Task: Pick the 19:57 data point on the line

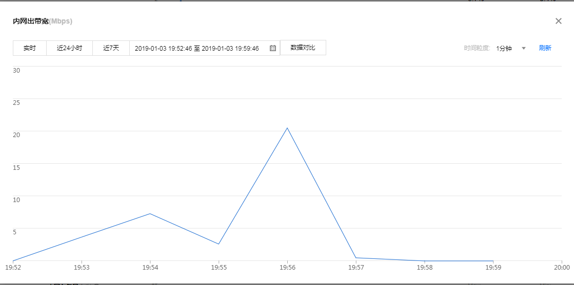Action: coord(356,258)
